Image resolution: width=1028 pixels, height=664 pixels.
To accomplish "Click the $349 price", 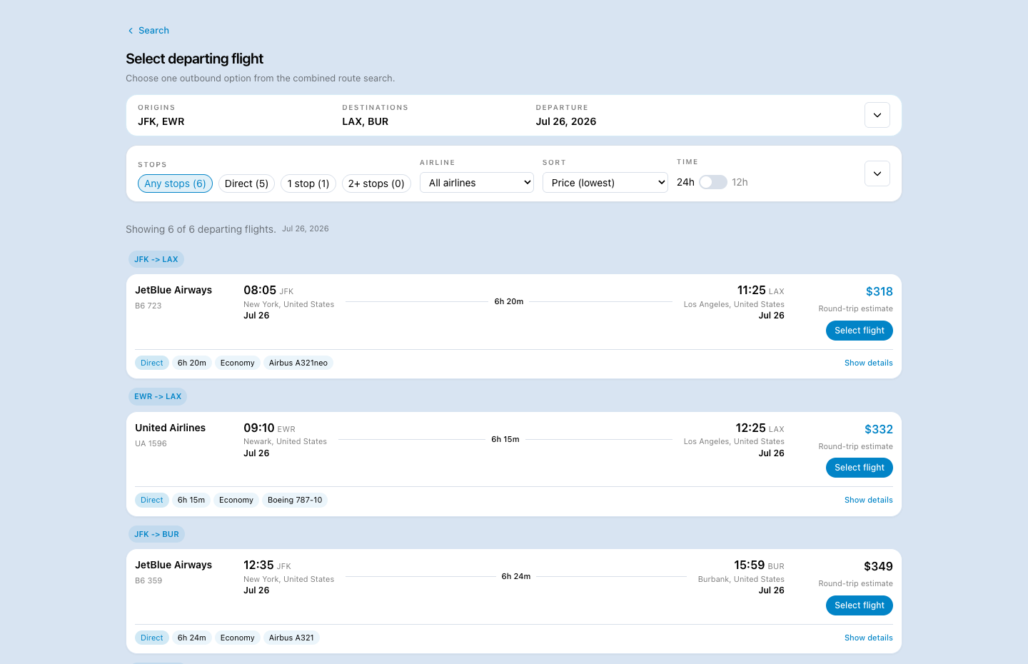I will tap(878, 566).
